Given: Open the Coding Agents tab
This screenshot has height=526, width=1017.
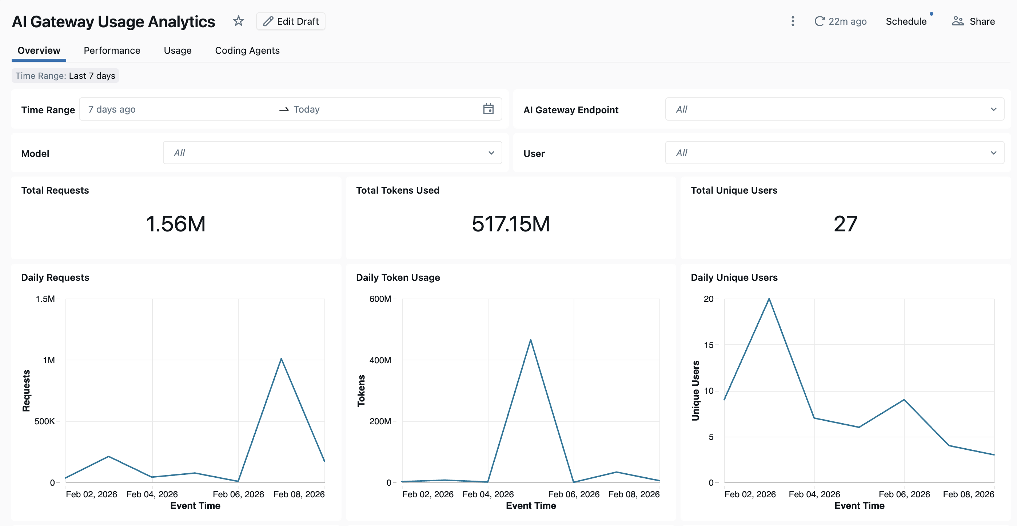Looking at the screenshot, I should (247, 50).
